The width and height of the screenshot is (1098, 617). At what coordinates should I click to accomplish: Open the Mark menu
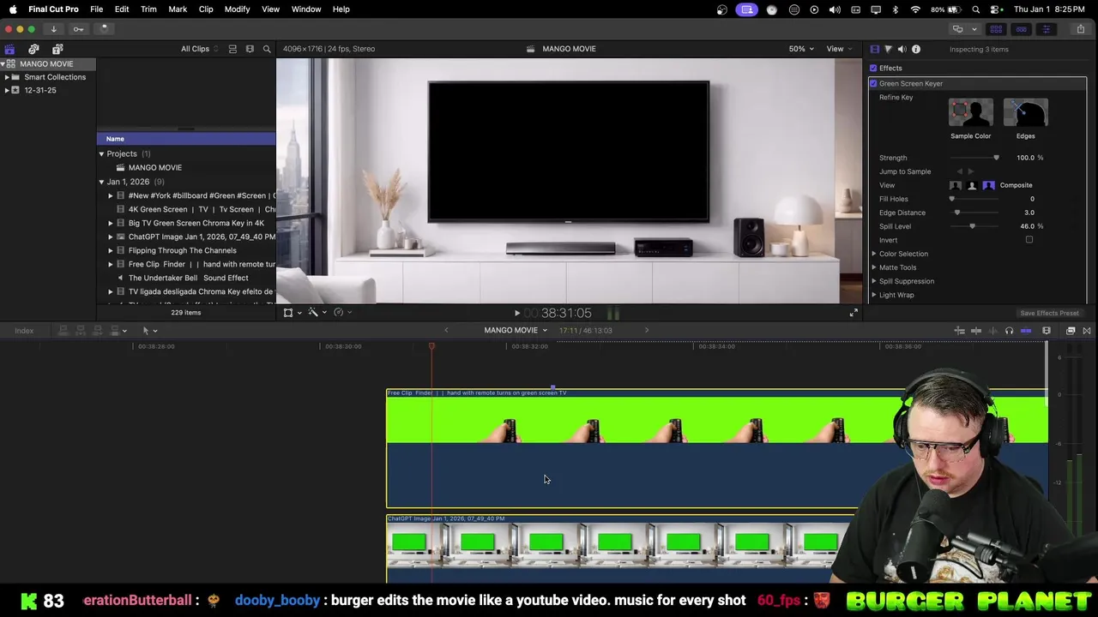point(178,9)
